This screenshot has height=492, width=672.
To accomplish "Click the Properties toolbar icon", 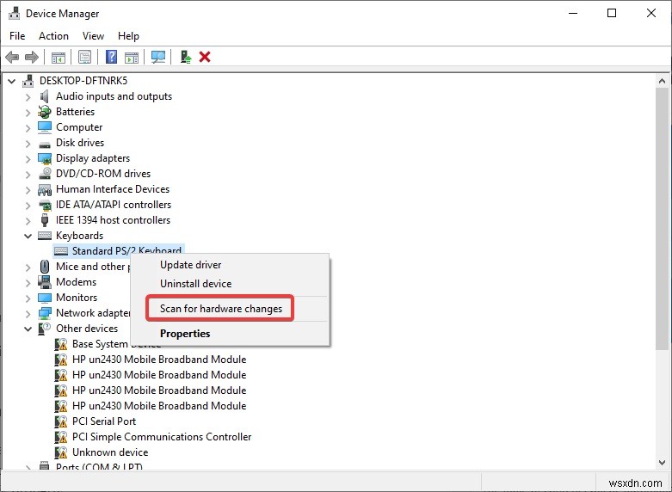I will click(x=85, y=57).
